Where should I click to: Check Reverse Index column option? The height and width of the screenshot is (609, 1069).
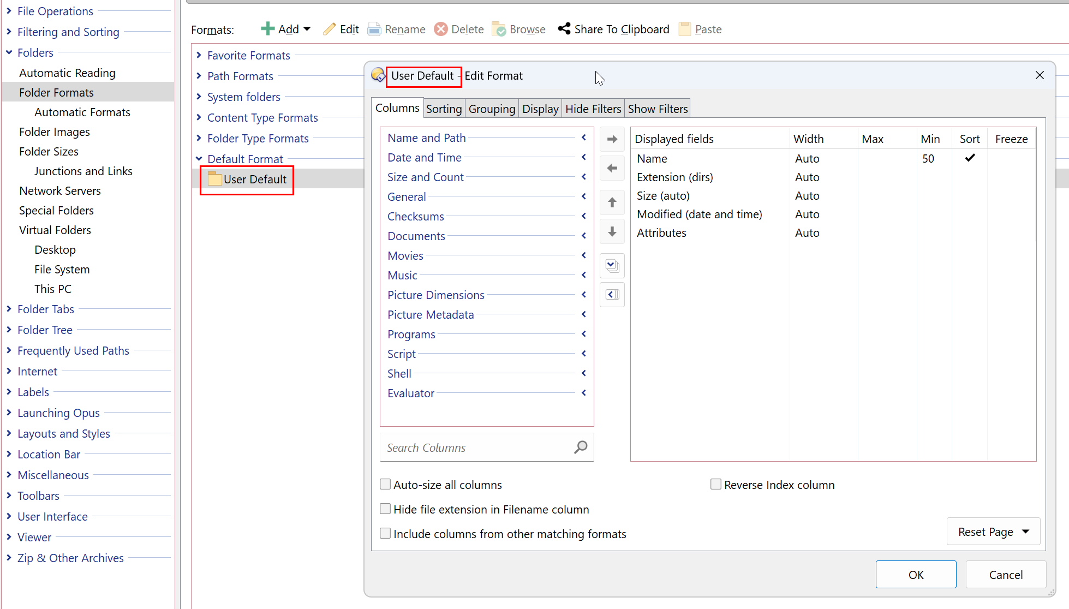[x=716, y=485]
